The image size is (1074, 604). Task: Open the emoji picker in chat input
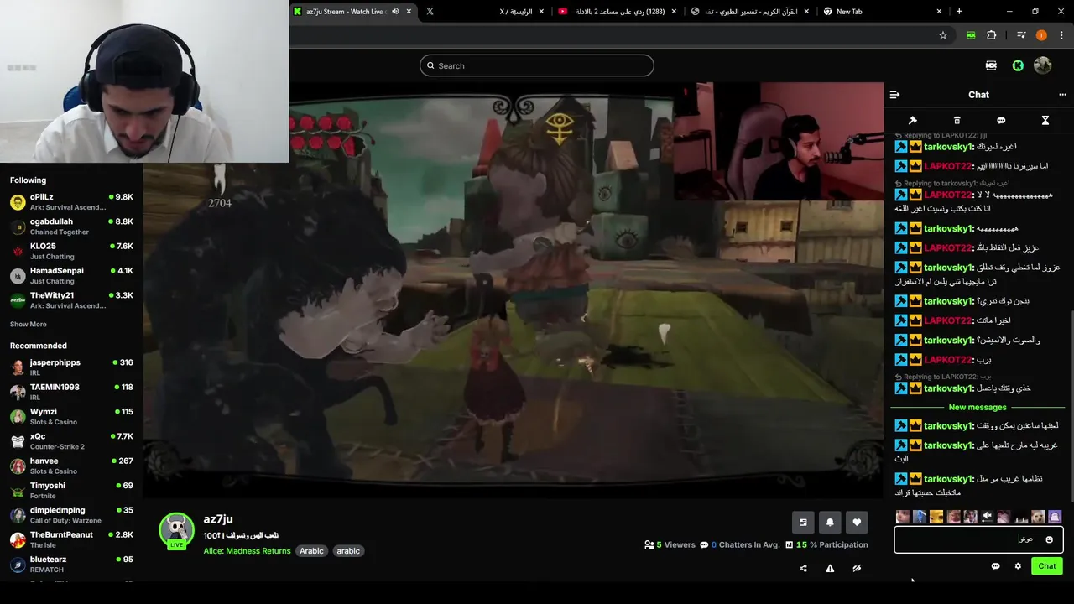click(1049, 539)
